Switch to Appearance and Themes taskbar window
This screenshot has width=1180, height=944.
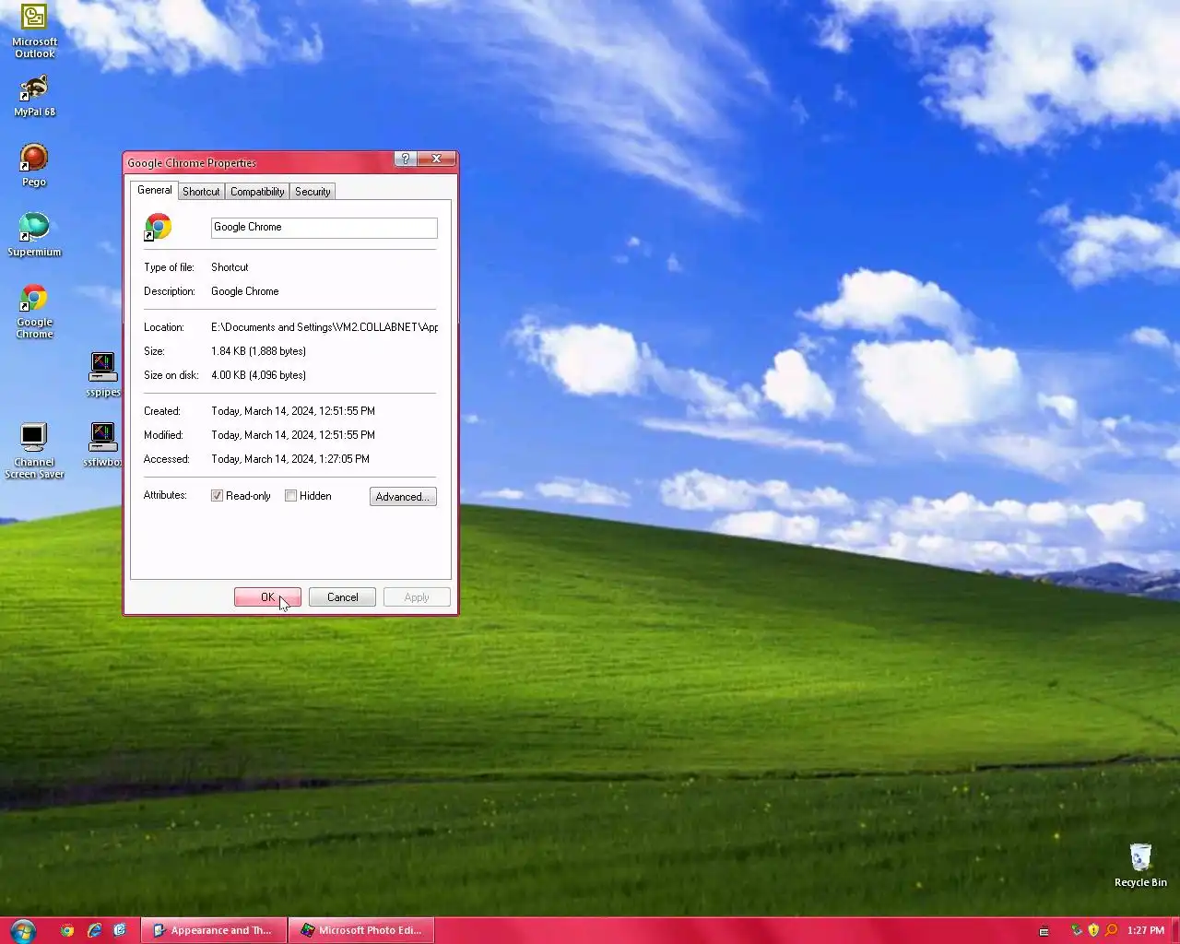tap(214, 930)
